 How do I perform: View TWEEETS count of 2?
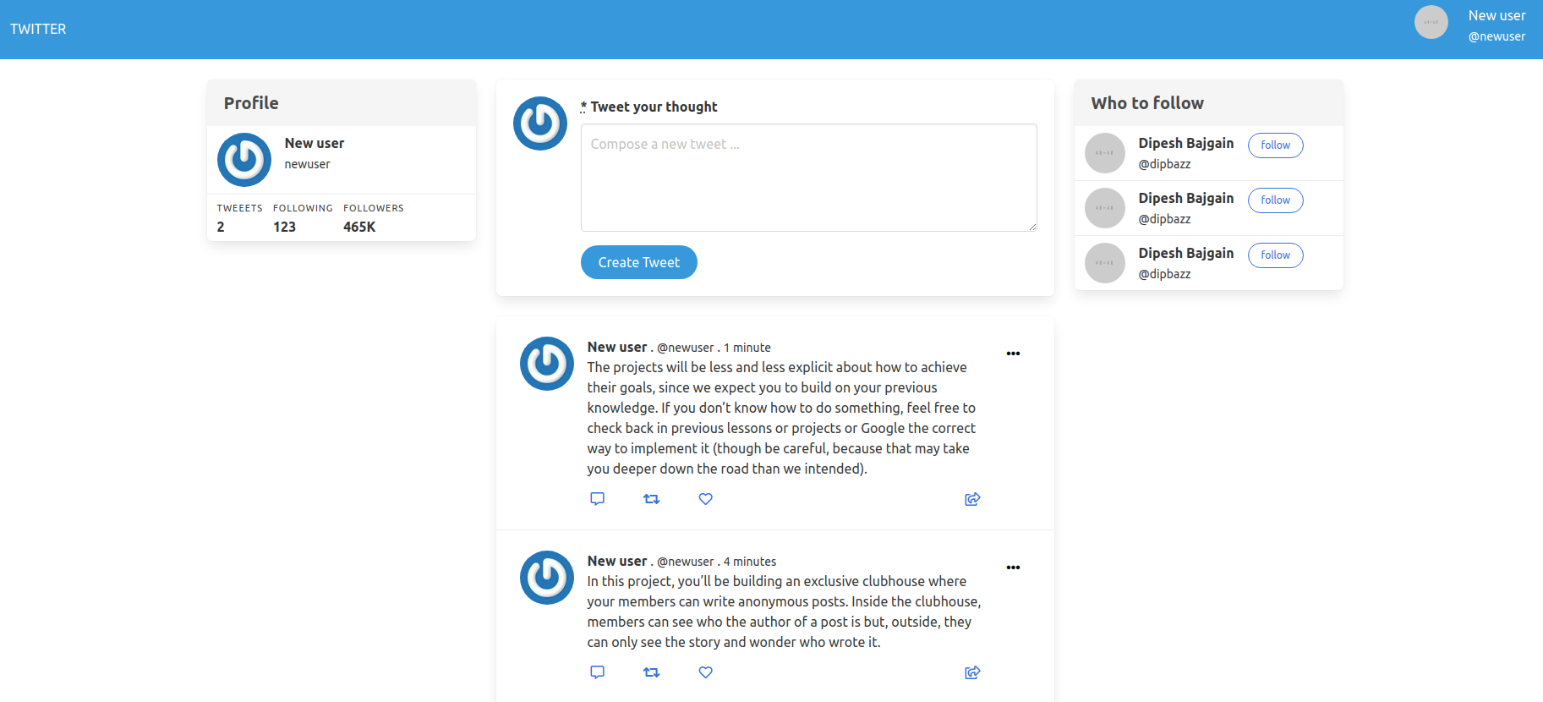pos(221,227)
